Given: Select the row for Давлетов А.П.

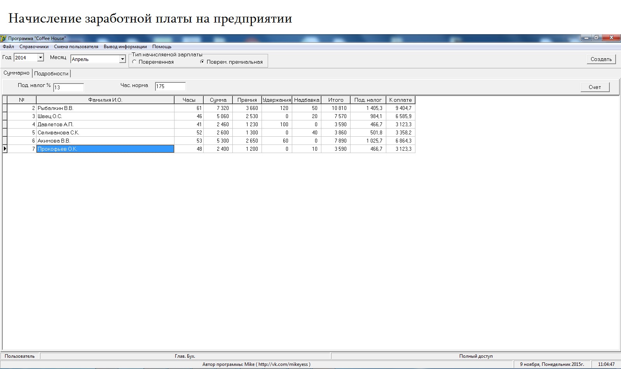Looking at the screenshot, I should click(209, 124).
